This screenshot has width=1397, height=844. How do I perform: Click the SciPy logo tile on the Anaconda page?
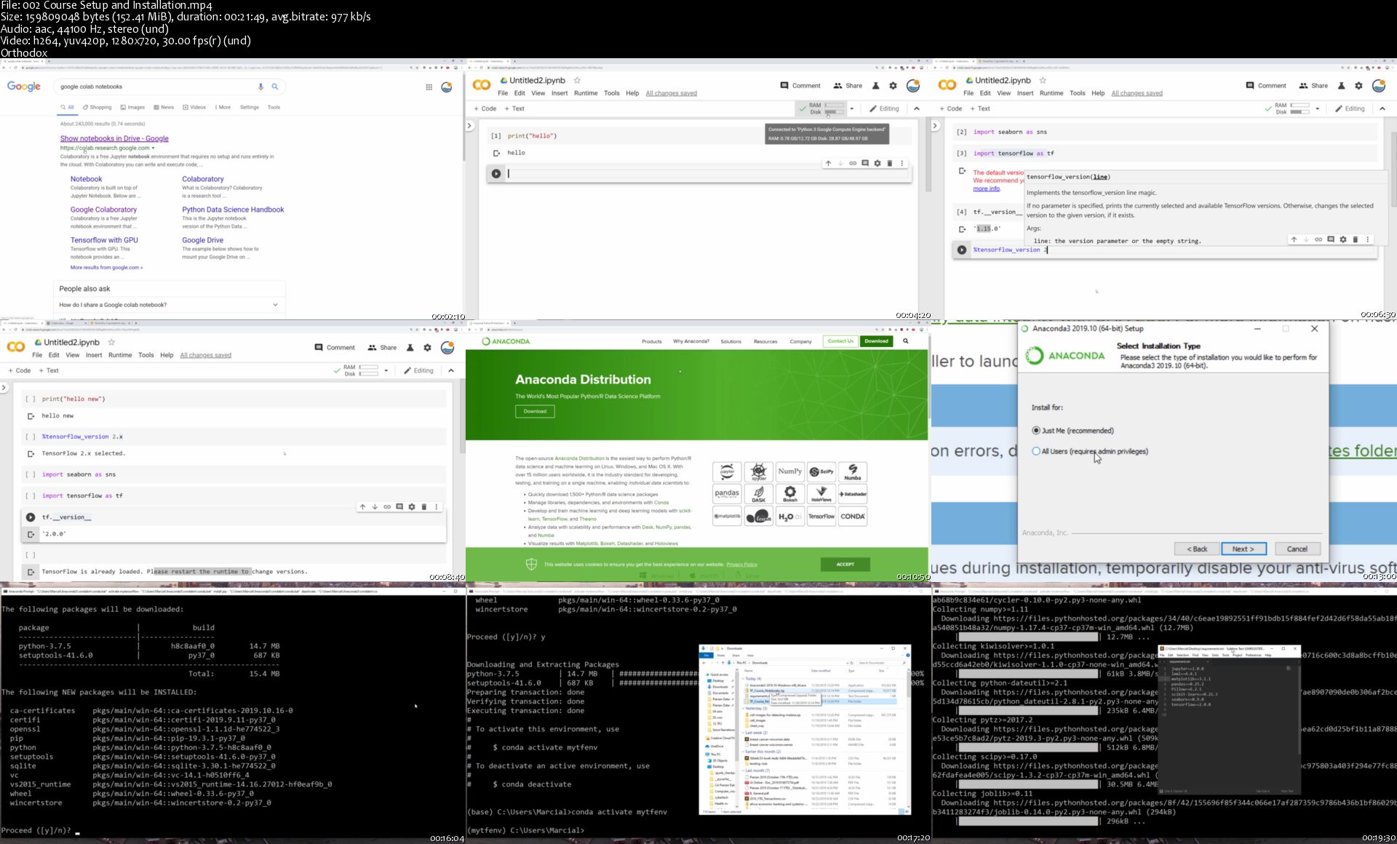click(x=821, y=471)
